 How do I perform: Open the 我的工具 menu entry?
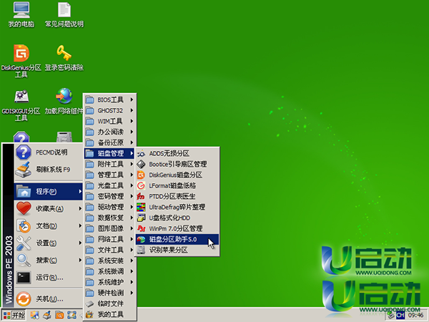[x=109, y=314]
